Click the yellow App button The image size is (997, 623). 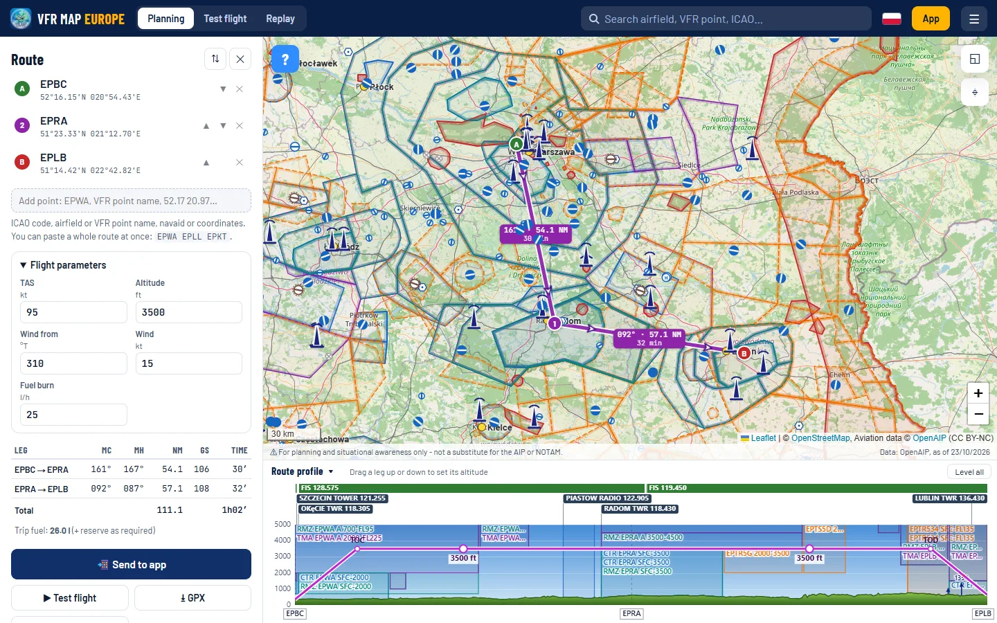pyautogui.click(x=931, y=19)
